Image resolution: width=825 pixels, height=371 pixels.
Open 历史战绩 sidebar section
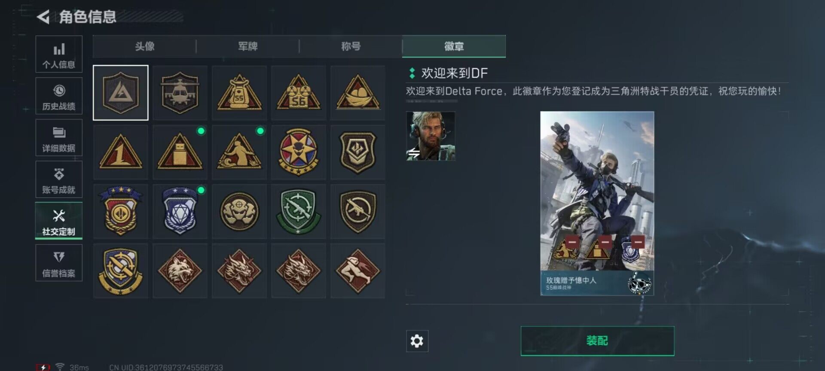pyautogui.click(x=59, y=96)
